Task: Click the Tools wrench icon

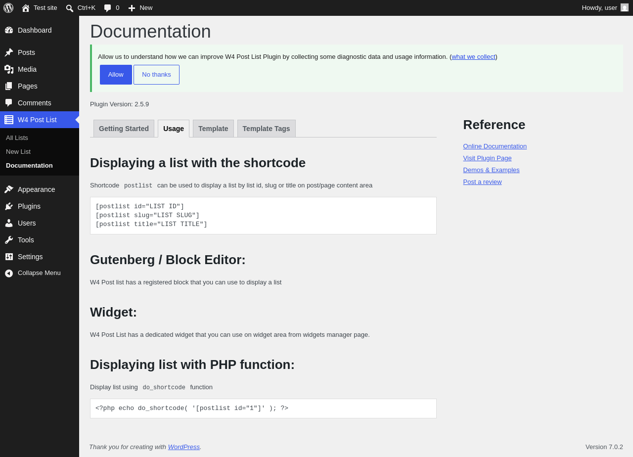Action: click(x=9, y=240)
